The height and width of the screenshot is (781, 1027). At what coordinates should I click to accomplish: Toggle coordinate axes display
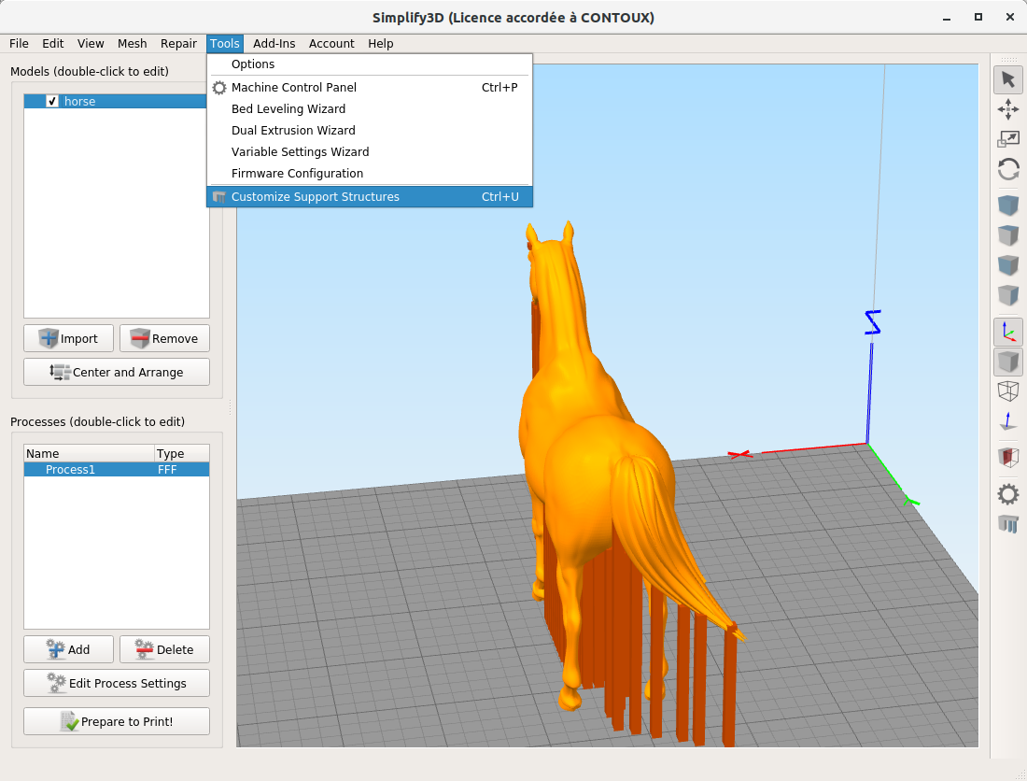pos(1008,332)
